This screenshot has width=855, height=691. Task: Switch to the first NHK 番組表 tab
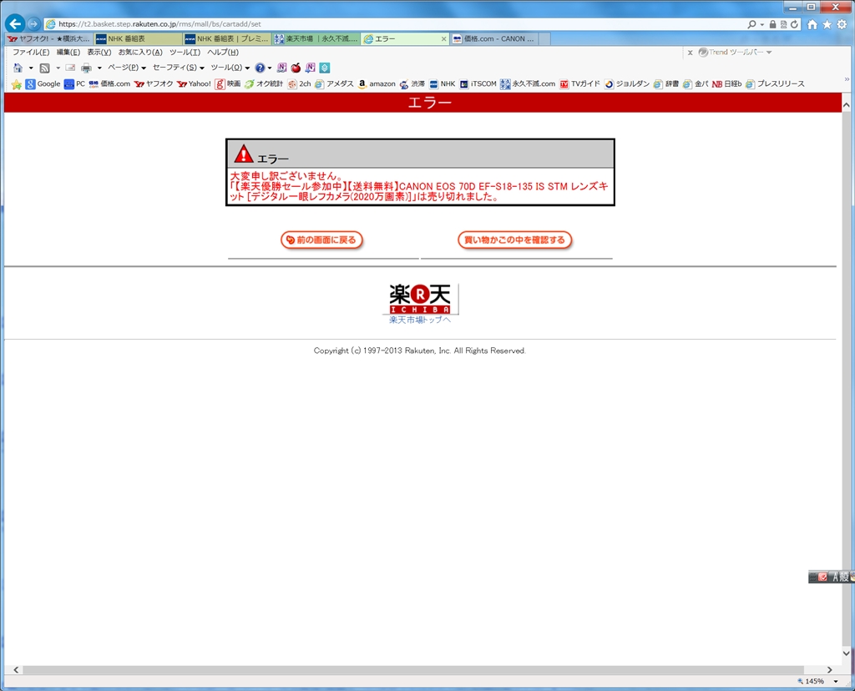point(139,38)
